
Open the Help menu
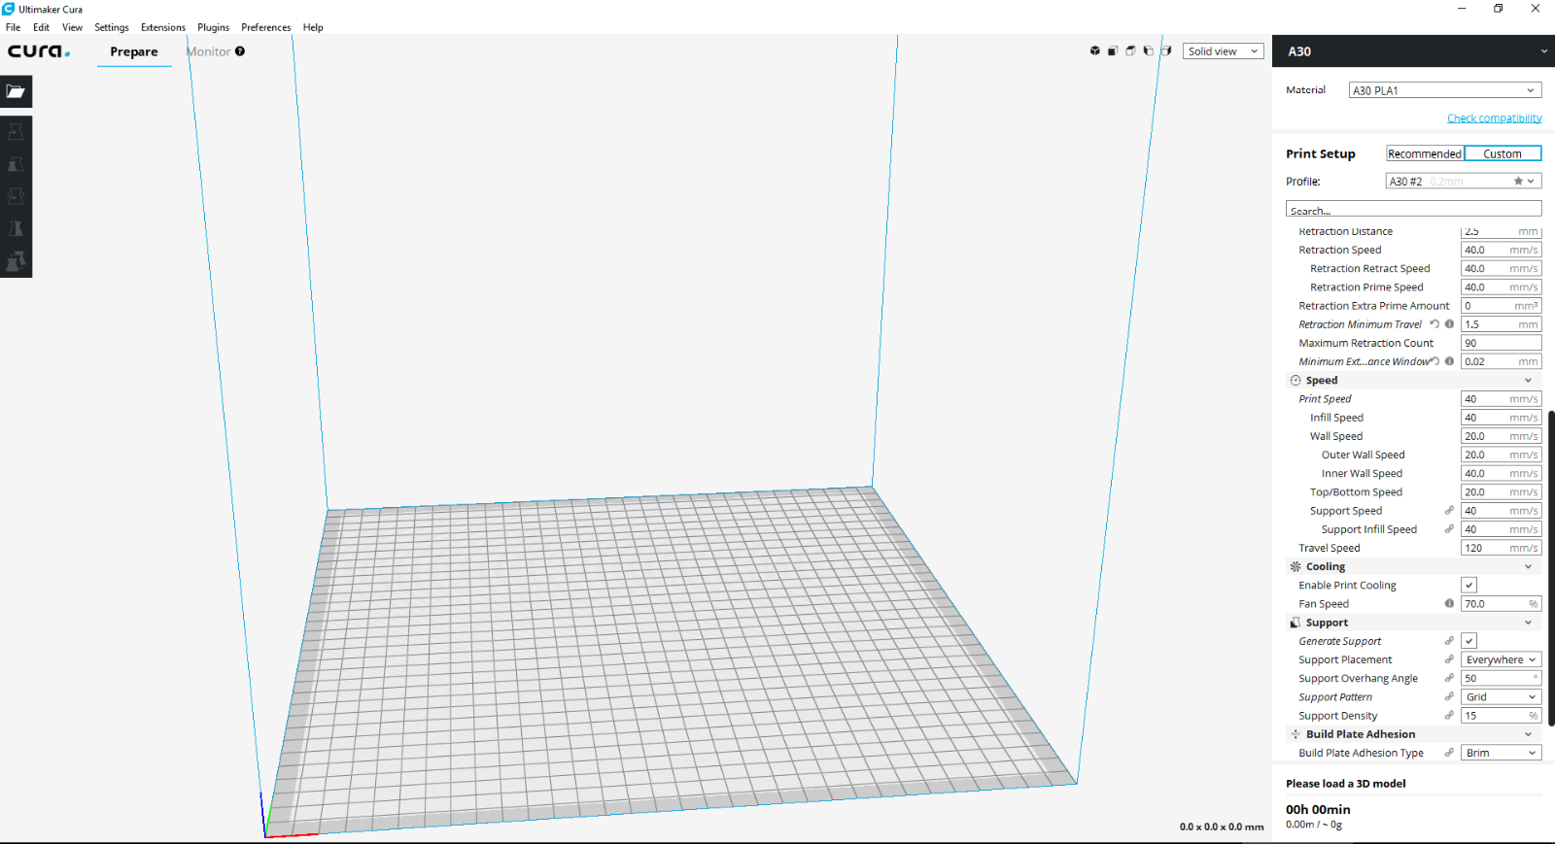(313, 27)
